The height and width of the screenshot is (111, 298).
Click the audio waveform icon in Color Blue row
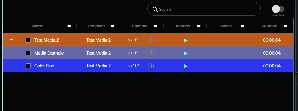(151, 66)
